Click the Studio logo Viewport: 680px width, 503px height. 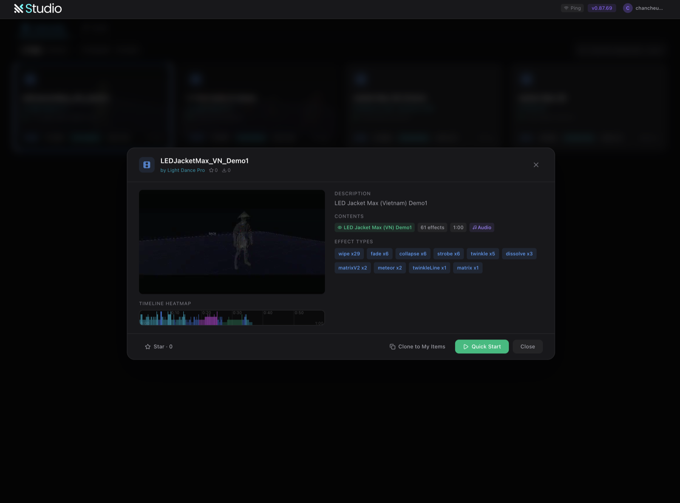[x=38, y=8]
